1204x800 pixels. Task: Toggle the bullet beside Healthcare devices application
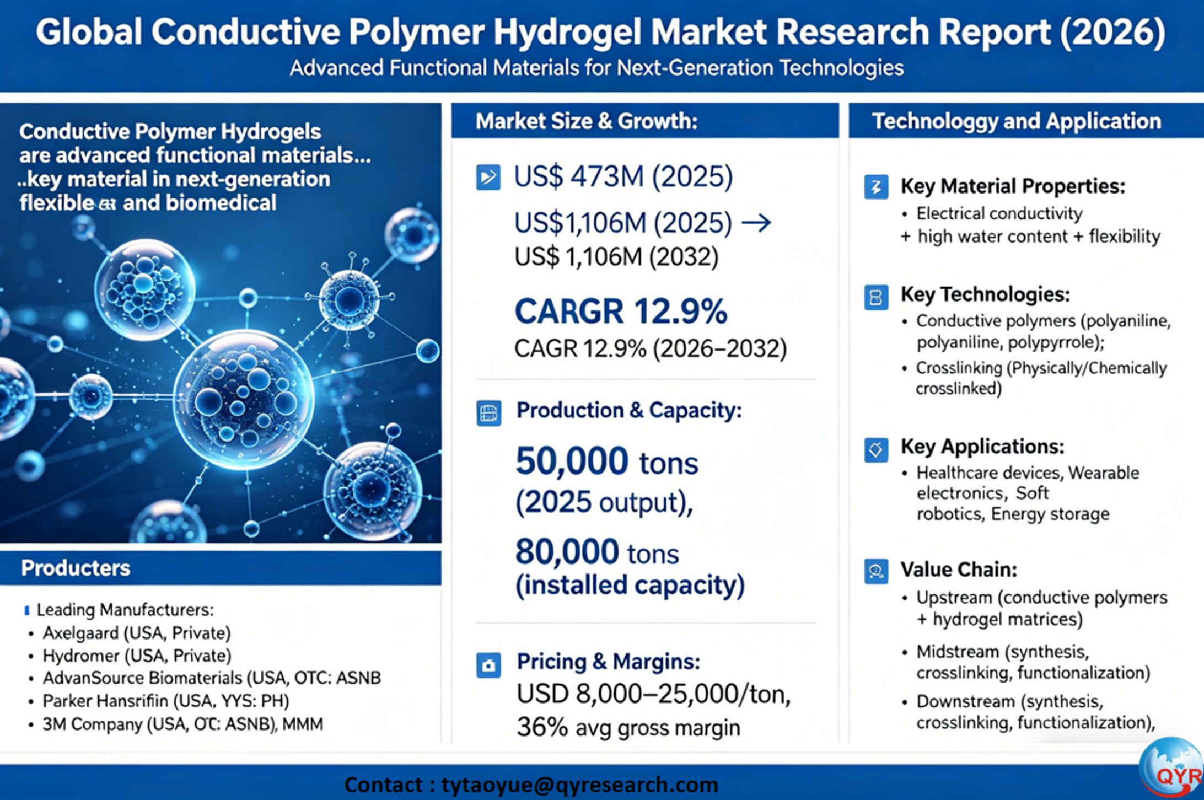[905, 473]
